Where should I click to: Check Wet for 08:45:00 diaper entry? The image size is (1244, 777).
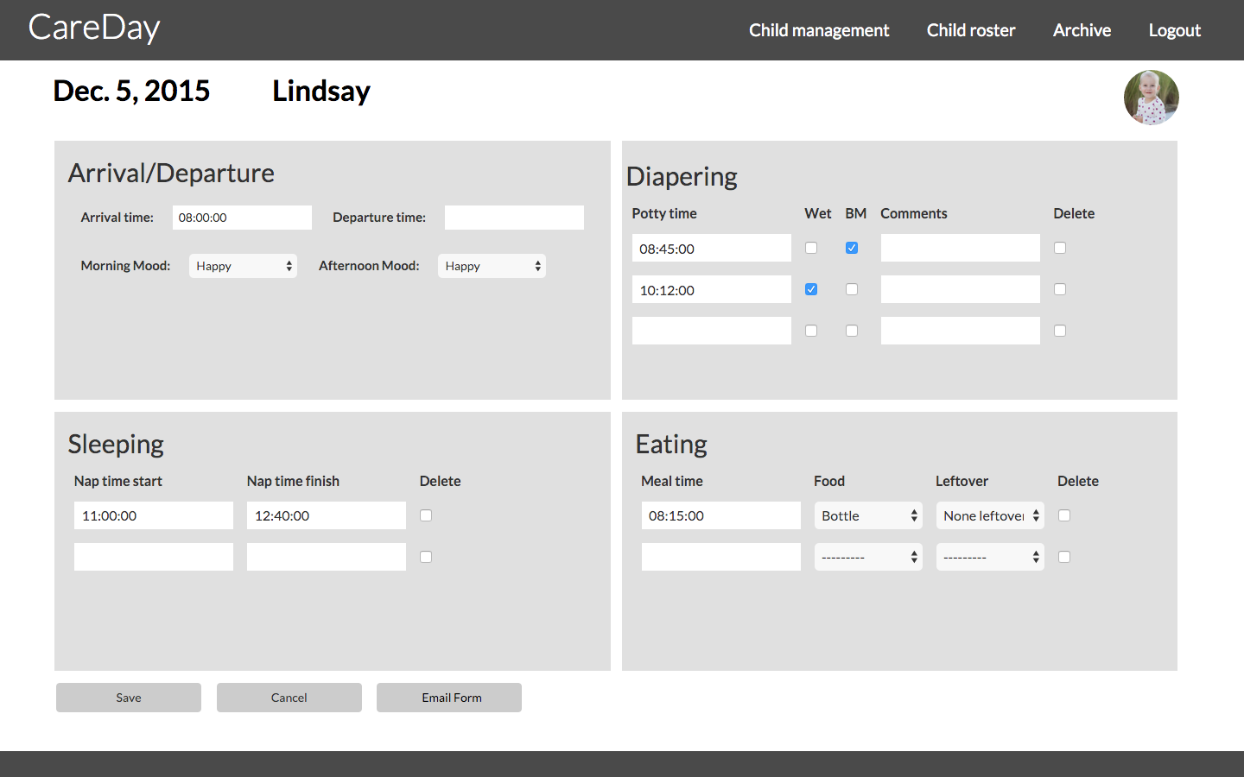[x=811, y=248]
